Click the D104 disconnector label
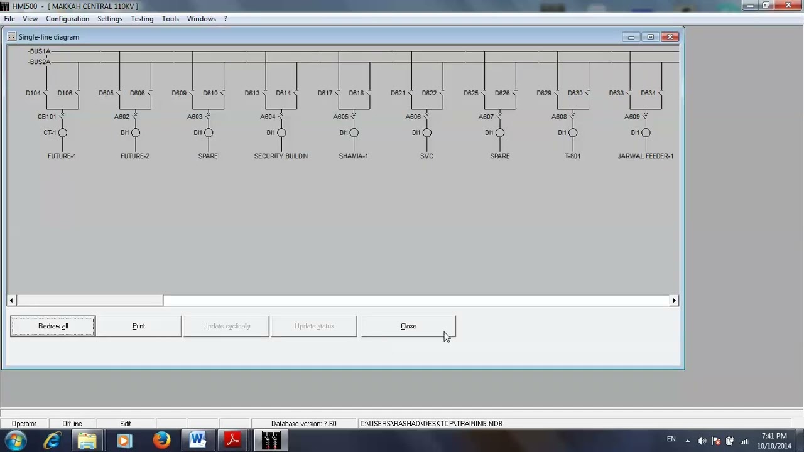The height and width of the screenshot is (452, 804). 33,93
